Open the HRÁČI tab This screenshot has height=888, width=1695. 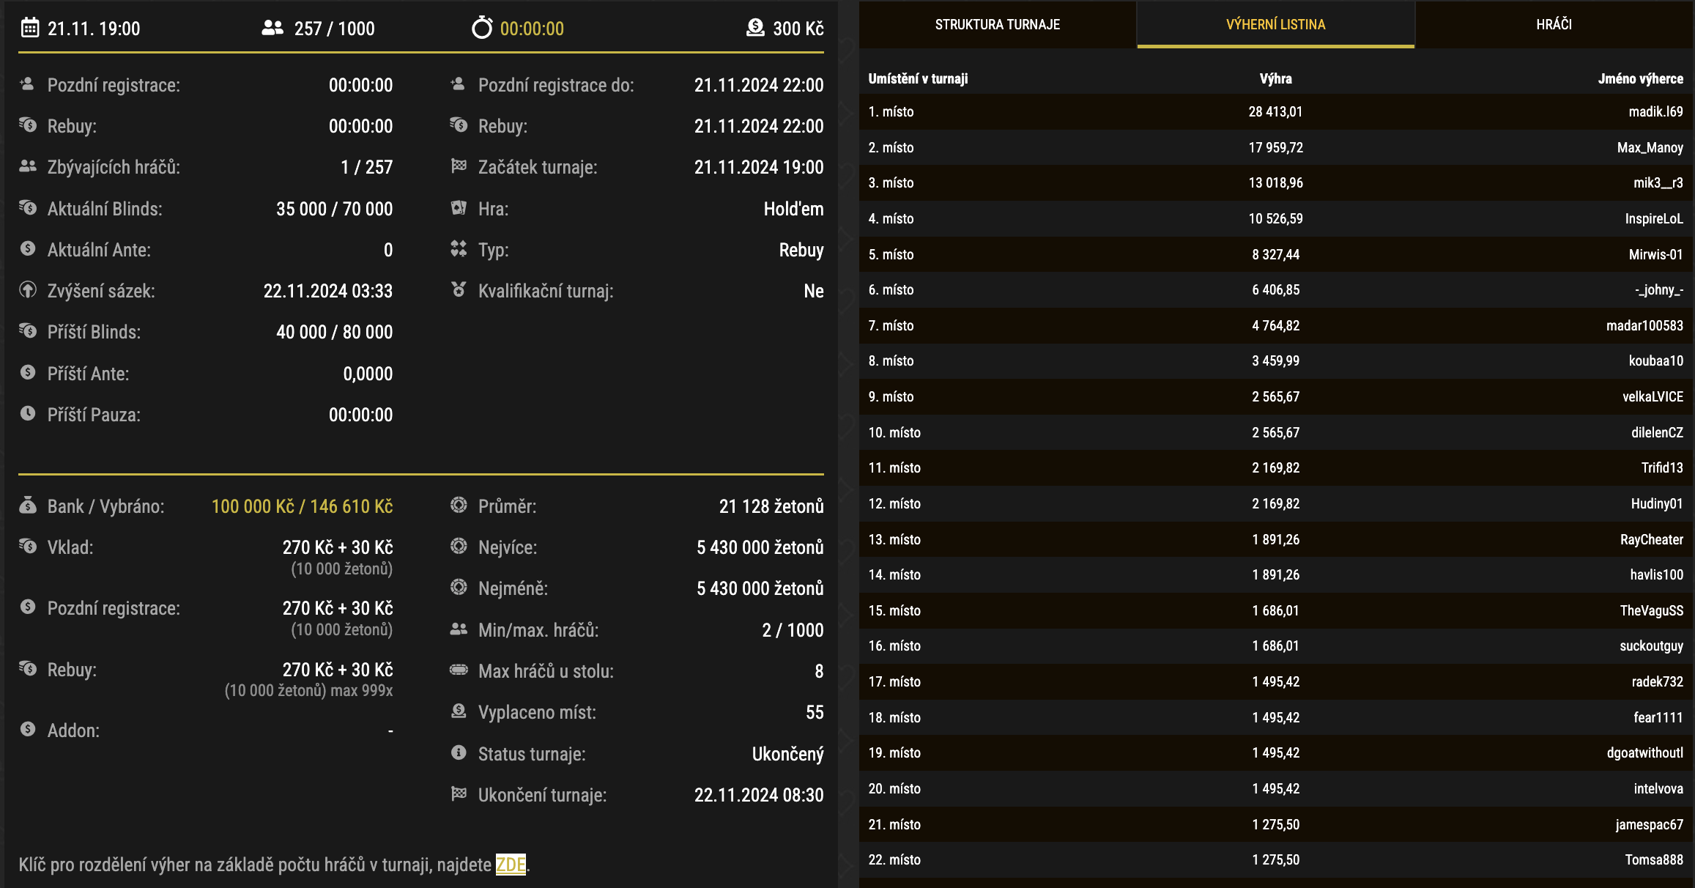(x=1553, y=24)
